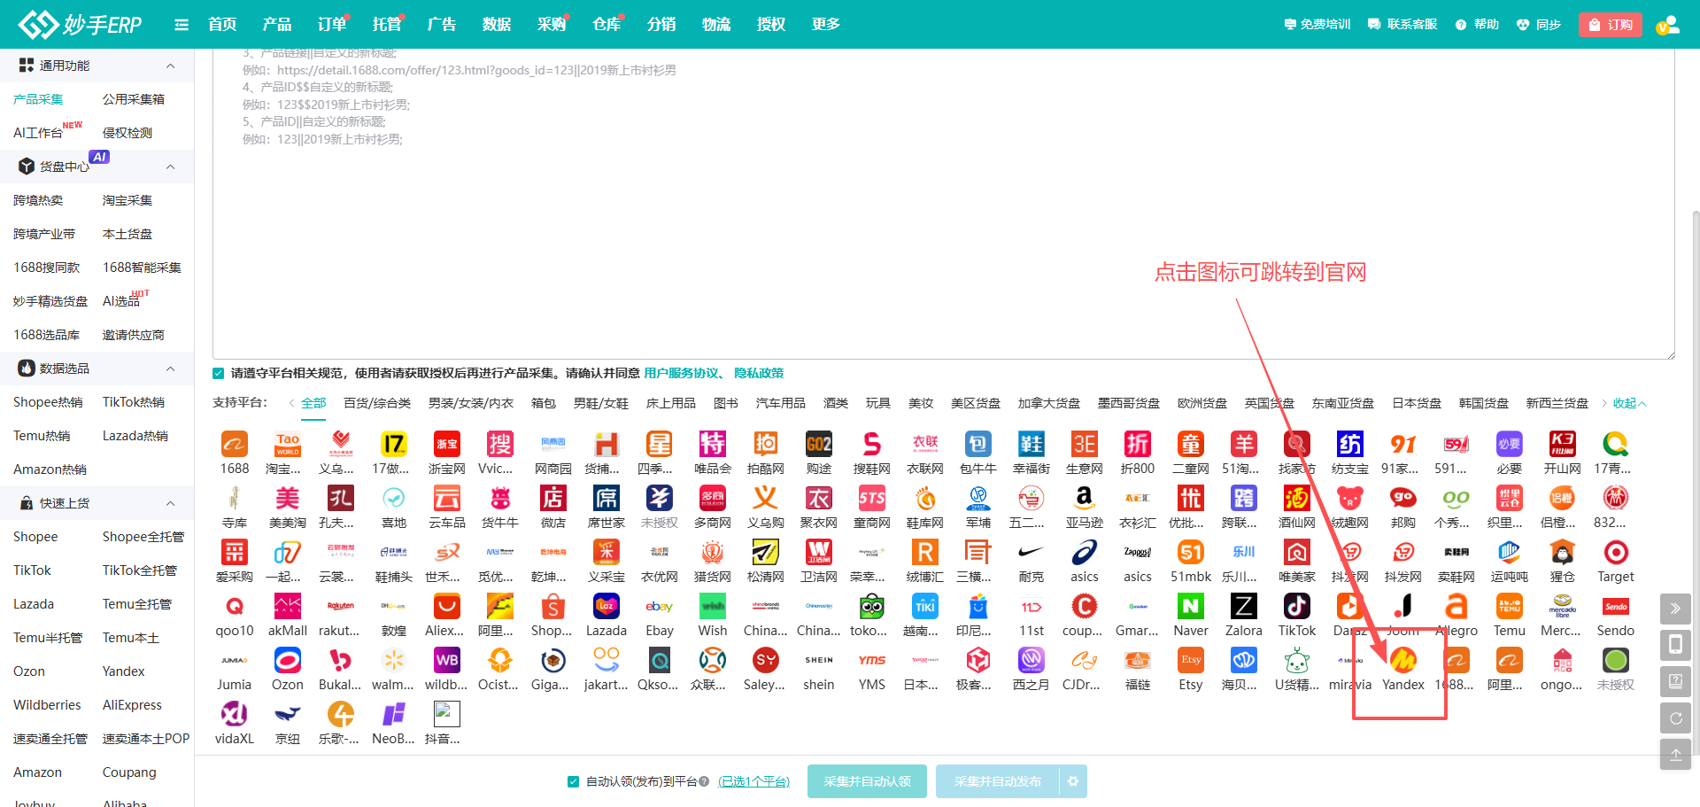Open the user avatar in top bar
Image resolution: width=1700 pixels, height=807 pixels.
click(1668, 25)
